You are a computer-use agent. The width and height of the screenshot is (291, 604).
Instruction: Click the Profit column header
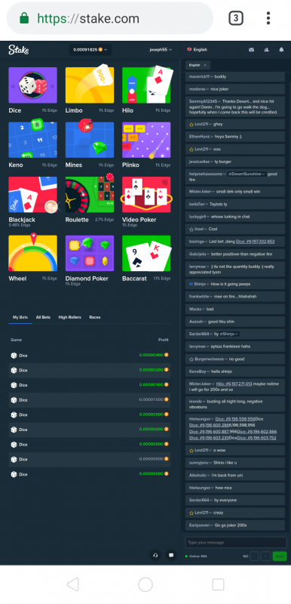point(164,341)
